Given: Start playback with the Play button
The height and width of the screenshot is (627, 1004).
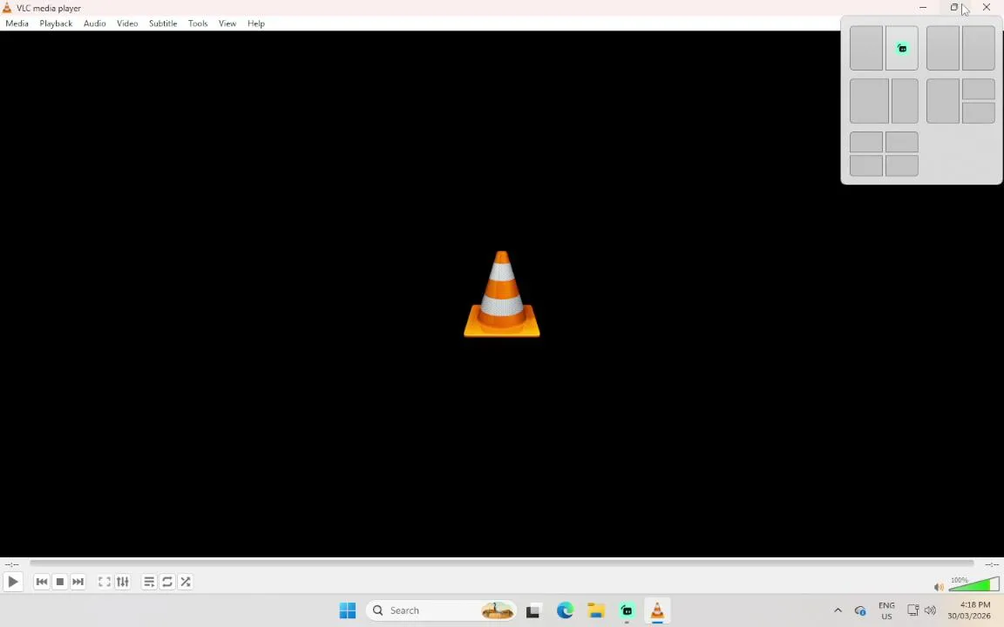Looking at the screenshot, I should click(x=13, y=583).
